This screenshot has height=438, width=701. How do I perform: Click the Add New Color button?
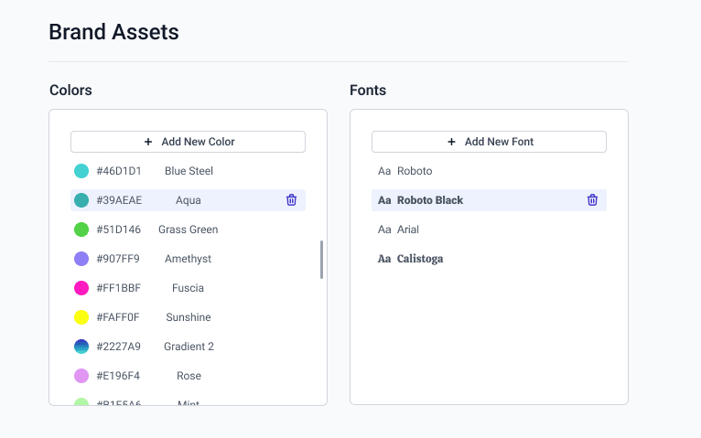188,142
